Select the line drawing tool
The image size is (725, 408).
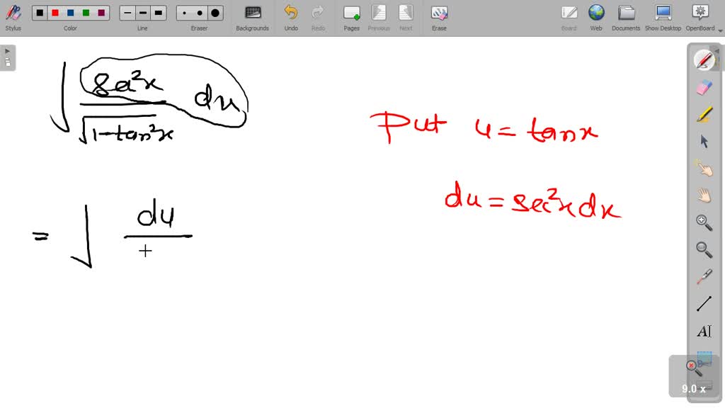click(x=704, y=303)
